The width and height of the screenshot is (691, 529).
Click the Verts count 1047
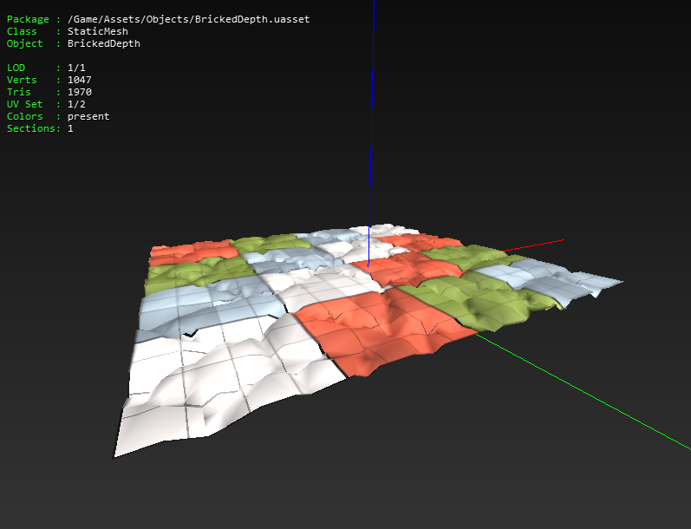click(79, 80)
